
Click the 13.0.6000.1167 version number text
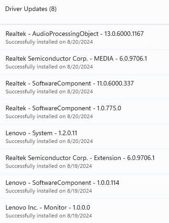tap(124, 34)
